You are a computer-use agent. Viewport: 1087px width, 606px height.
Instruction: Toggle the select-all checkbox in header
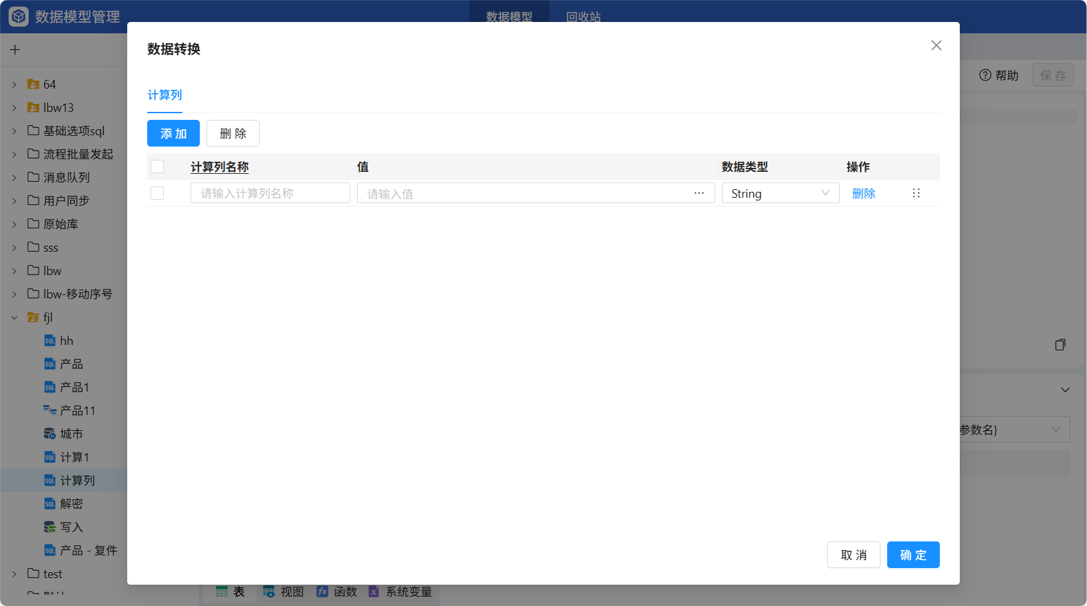tap(157, 166)
